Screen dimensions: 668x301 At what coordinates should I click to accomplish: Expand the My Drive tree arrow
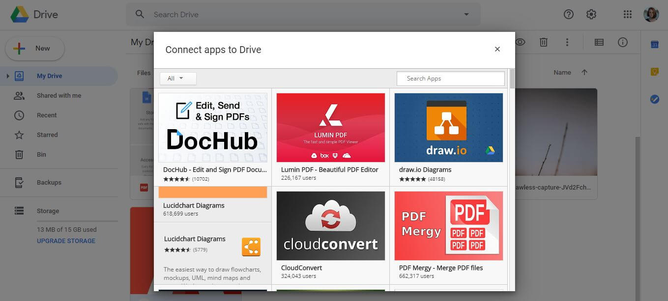8,76
